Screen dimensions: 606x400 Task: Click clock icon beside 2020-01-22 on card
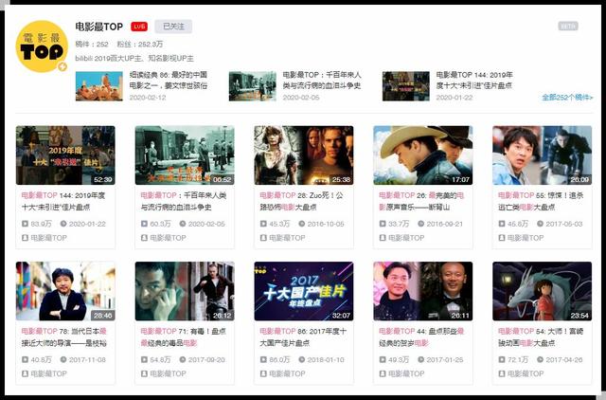click(x=63, y=224)
